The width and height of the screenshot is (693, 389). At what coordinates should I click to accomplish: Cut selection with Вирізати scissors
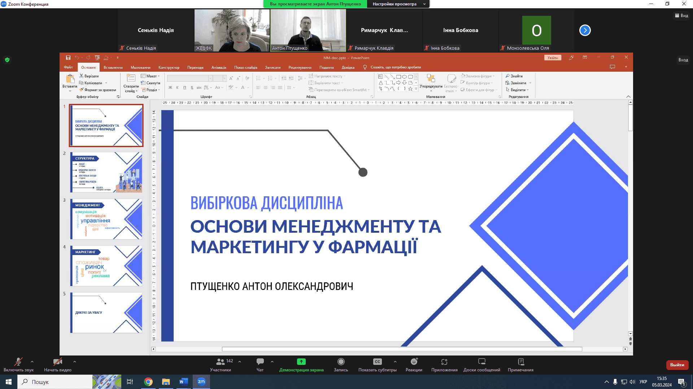[89, 76]
